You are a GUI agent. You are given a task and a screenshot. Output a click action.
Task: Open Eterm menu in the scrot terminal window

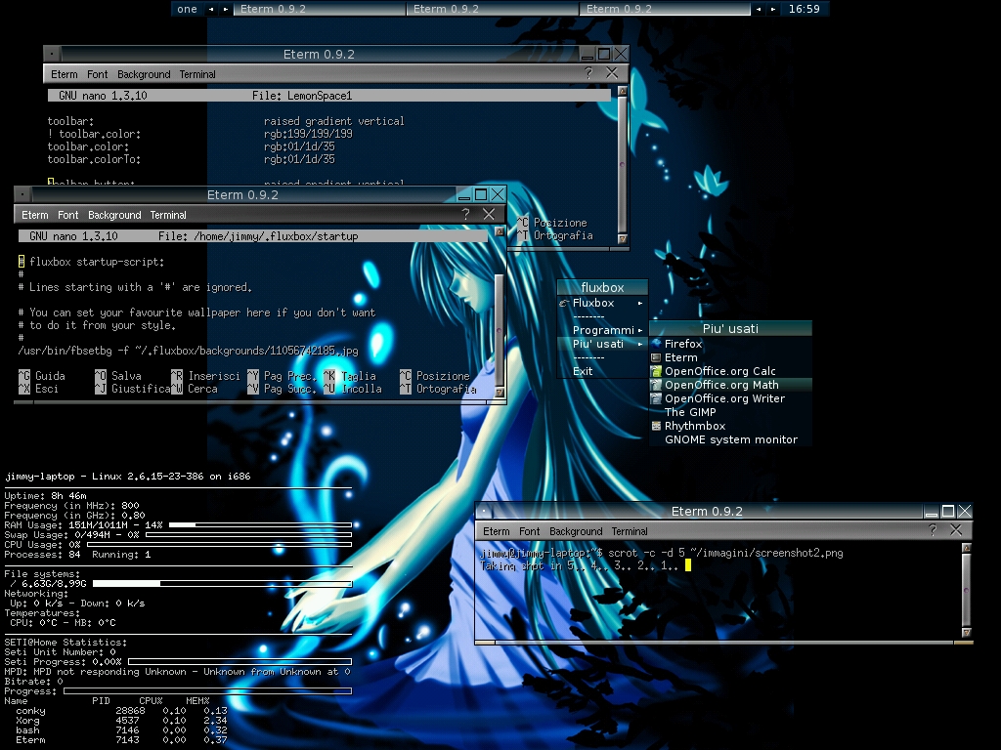496,531
